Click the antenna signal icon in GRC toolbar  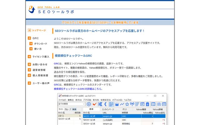(x=132, y=104)
